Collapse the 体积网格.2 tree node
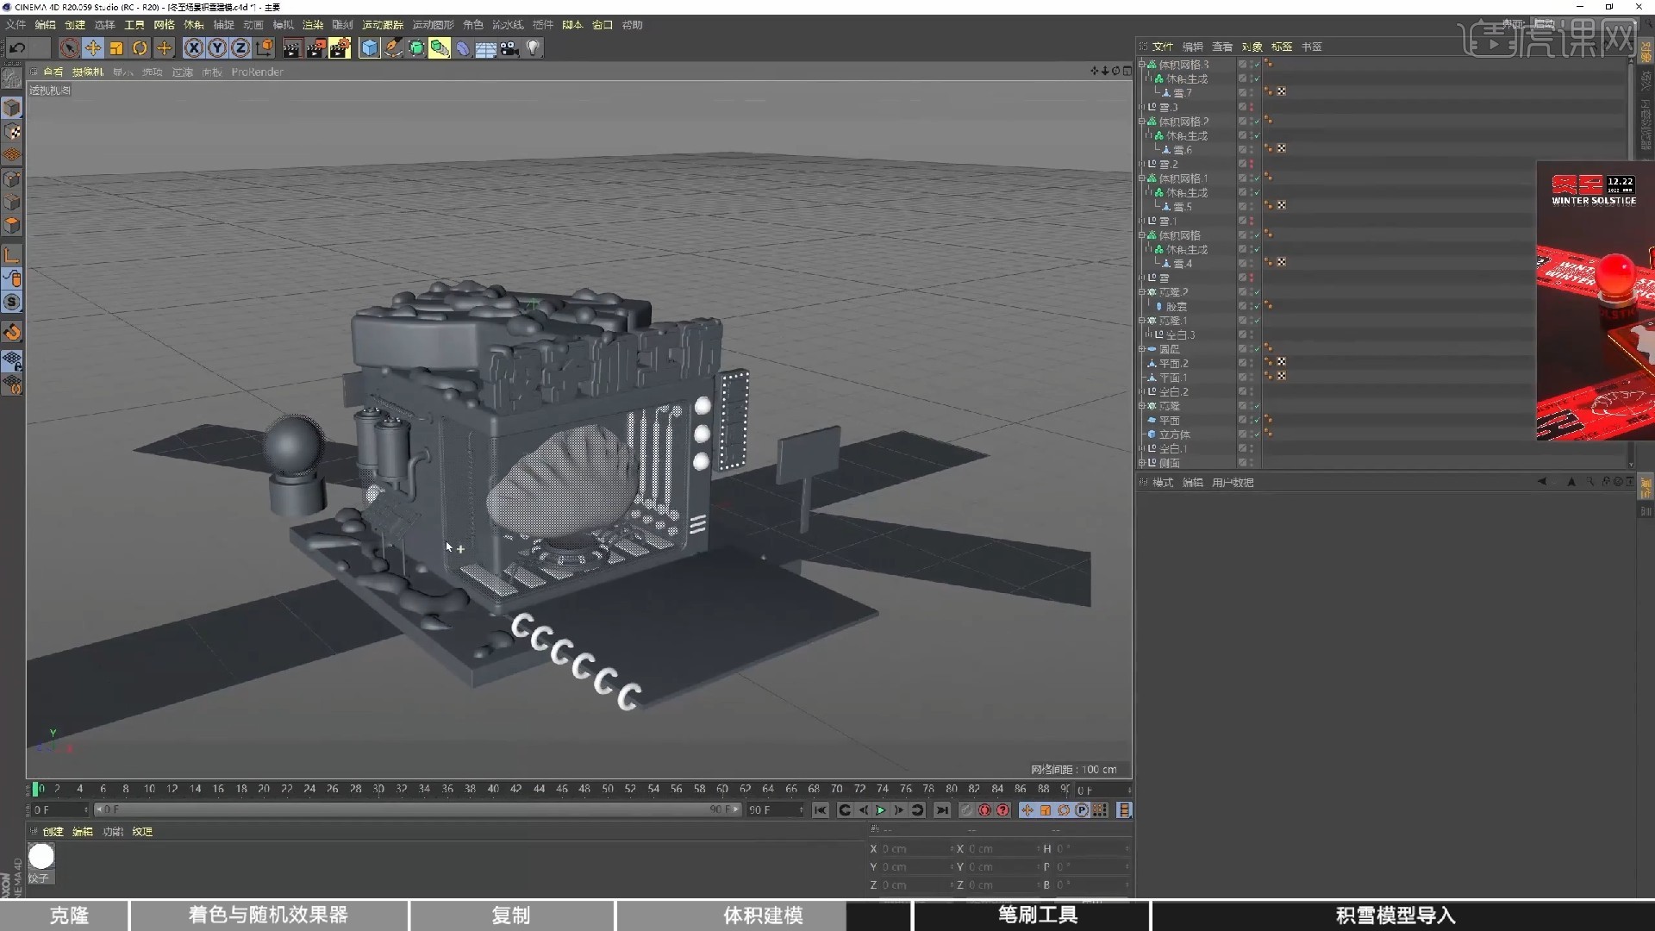Screen dimensions: 1655x931 click(1142, 122)
